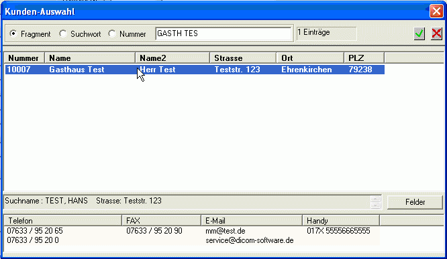The image size is (447, 259).
Task: Click the FAX column header
Action: click(x=162, y=221)
